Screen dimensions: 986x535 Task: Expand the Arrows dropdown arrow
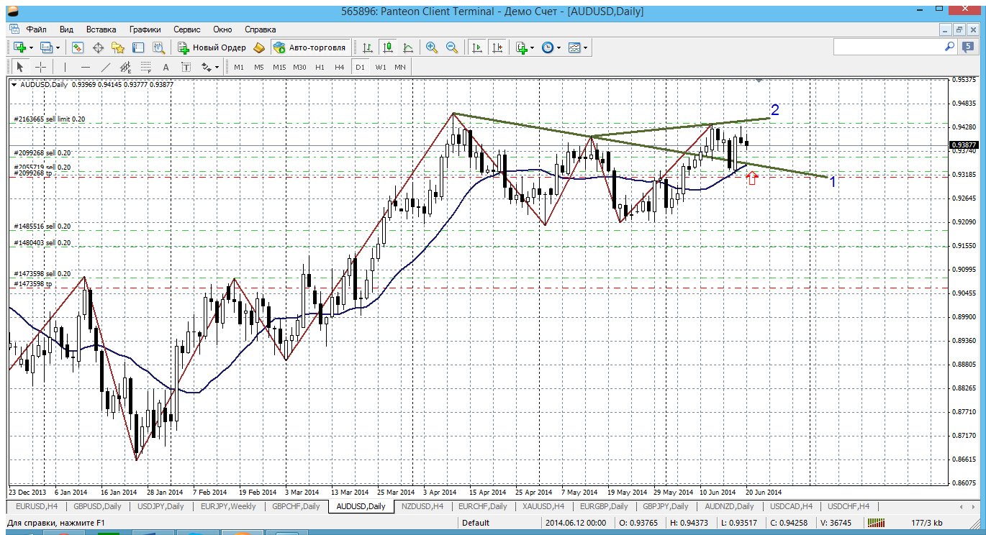217,67
